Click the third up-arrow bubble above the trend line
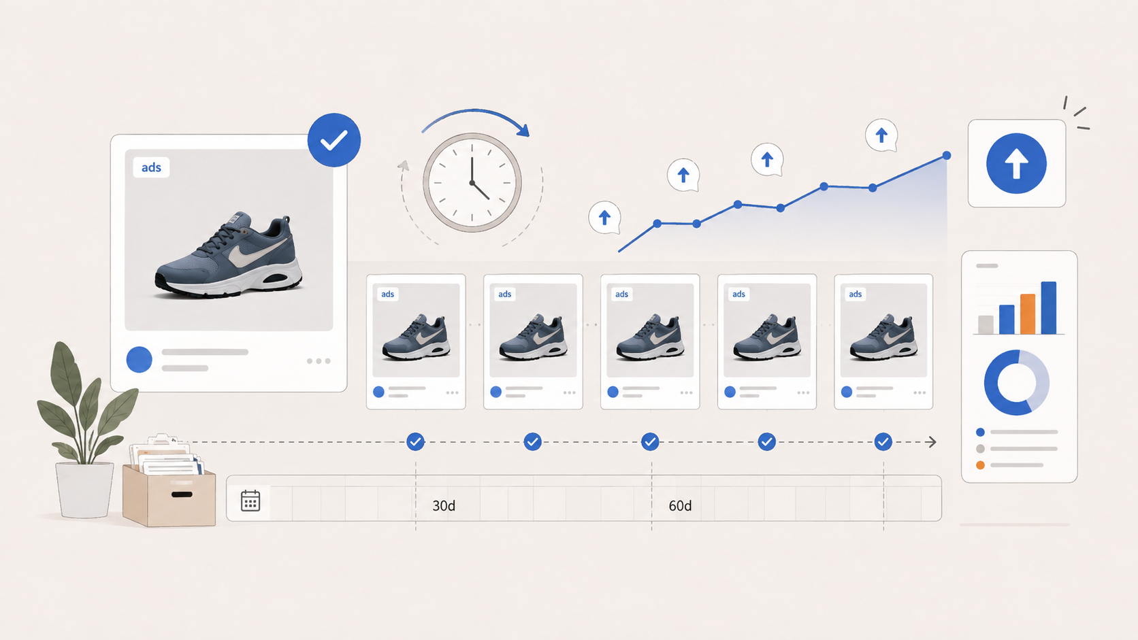 [x=767, y=159]
